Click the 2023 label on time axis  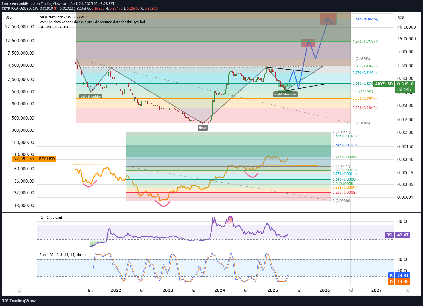click(x=168, y=290)
